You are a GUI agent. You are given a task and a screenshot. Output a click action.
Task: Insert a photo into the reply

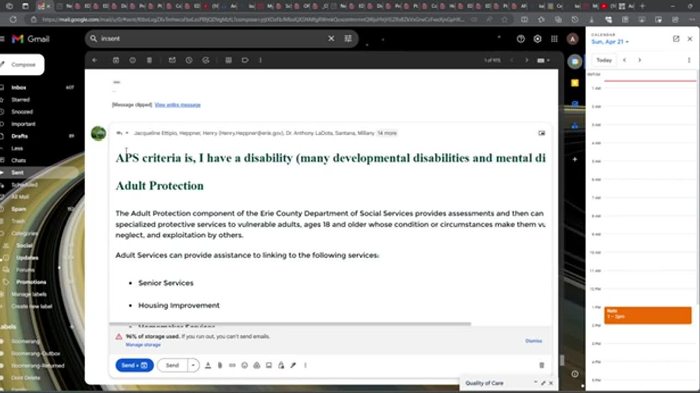(x=269, y=365)
